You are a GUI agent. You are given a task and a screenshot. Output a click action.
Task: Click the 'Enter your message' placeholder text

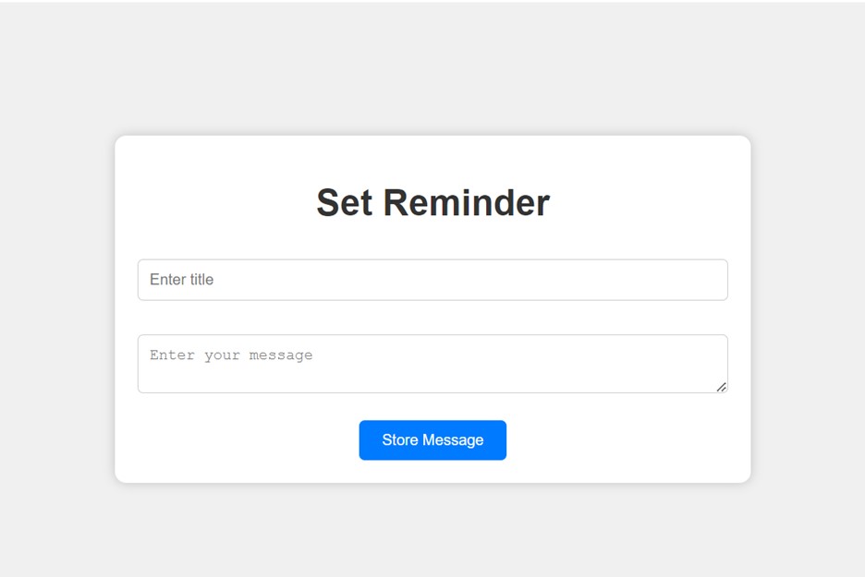(x=231, y=355)
